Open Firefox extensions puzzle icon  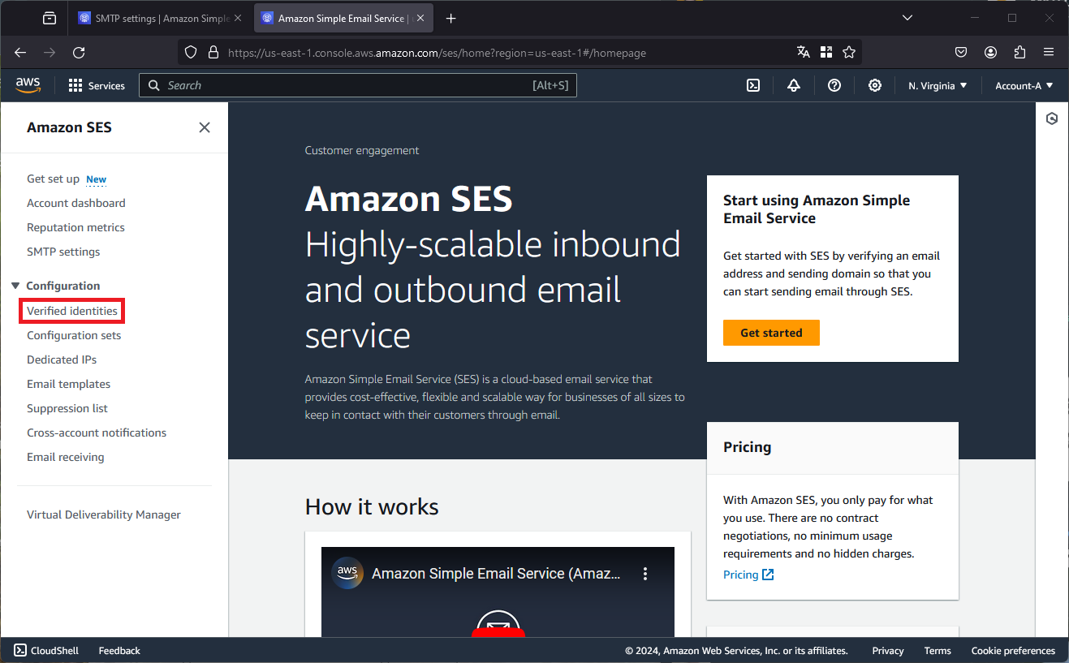click(x=1020, y=52)
